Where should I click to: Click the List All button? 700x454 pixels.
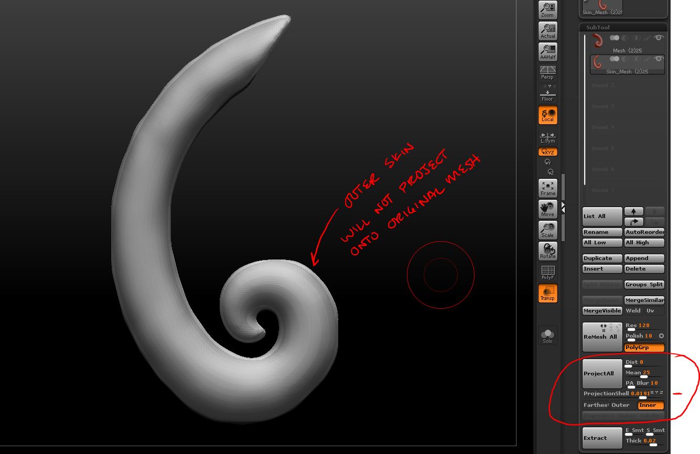tap(602, 216)
